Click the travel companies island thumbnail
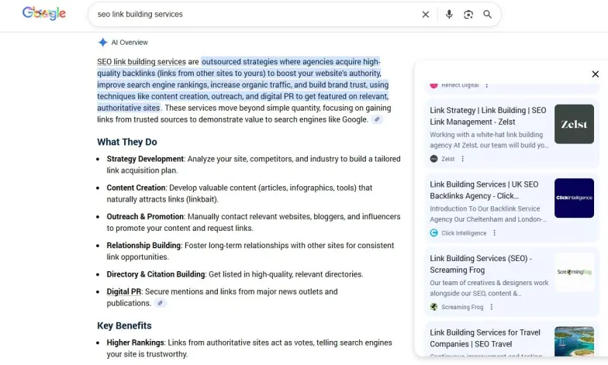The image size is (608, 365). click(574, 341)
